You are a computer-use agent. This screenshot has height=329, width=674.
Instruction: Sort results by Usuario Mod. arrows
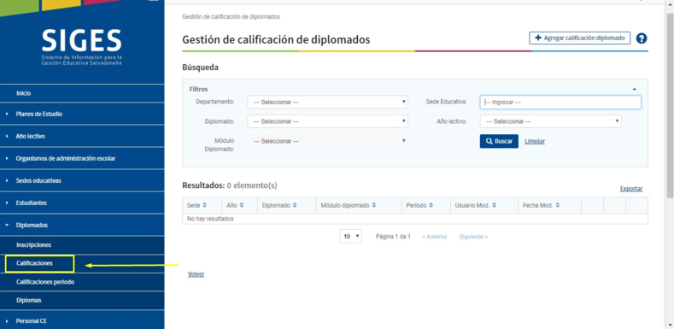point(495,206)
